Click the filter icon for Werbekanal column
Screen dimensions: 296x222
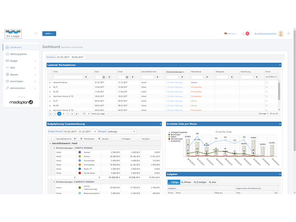point(207,77)
